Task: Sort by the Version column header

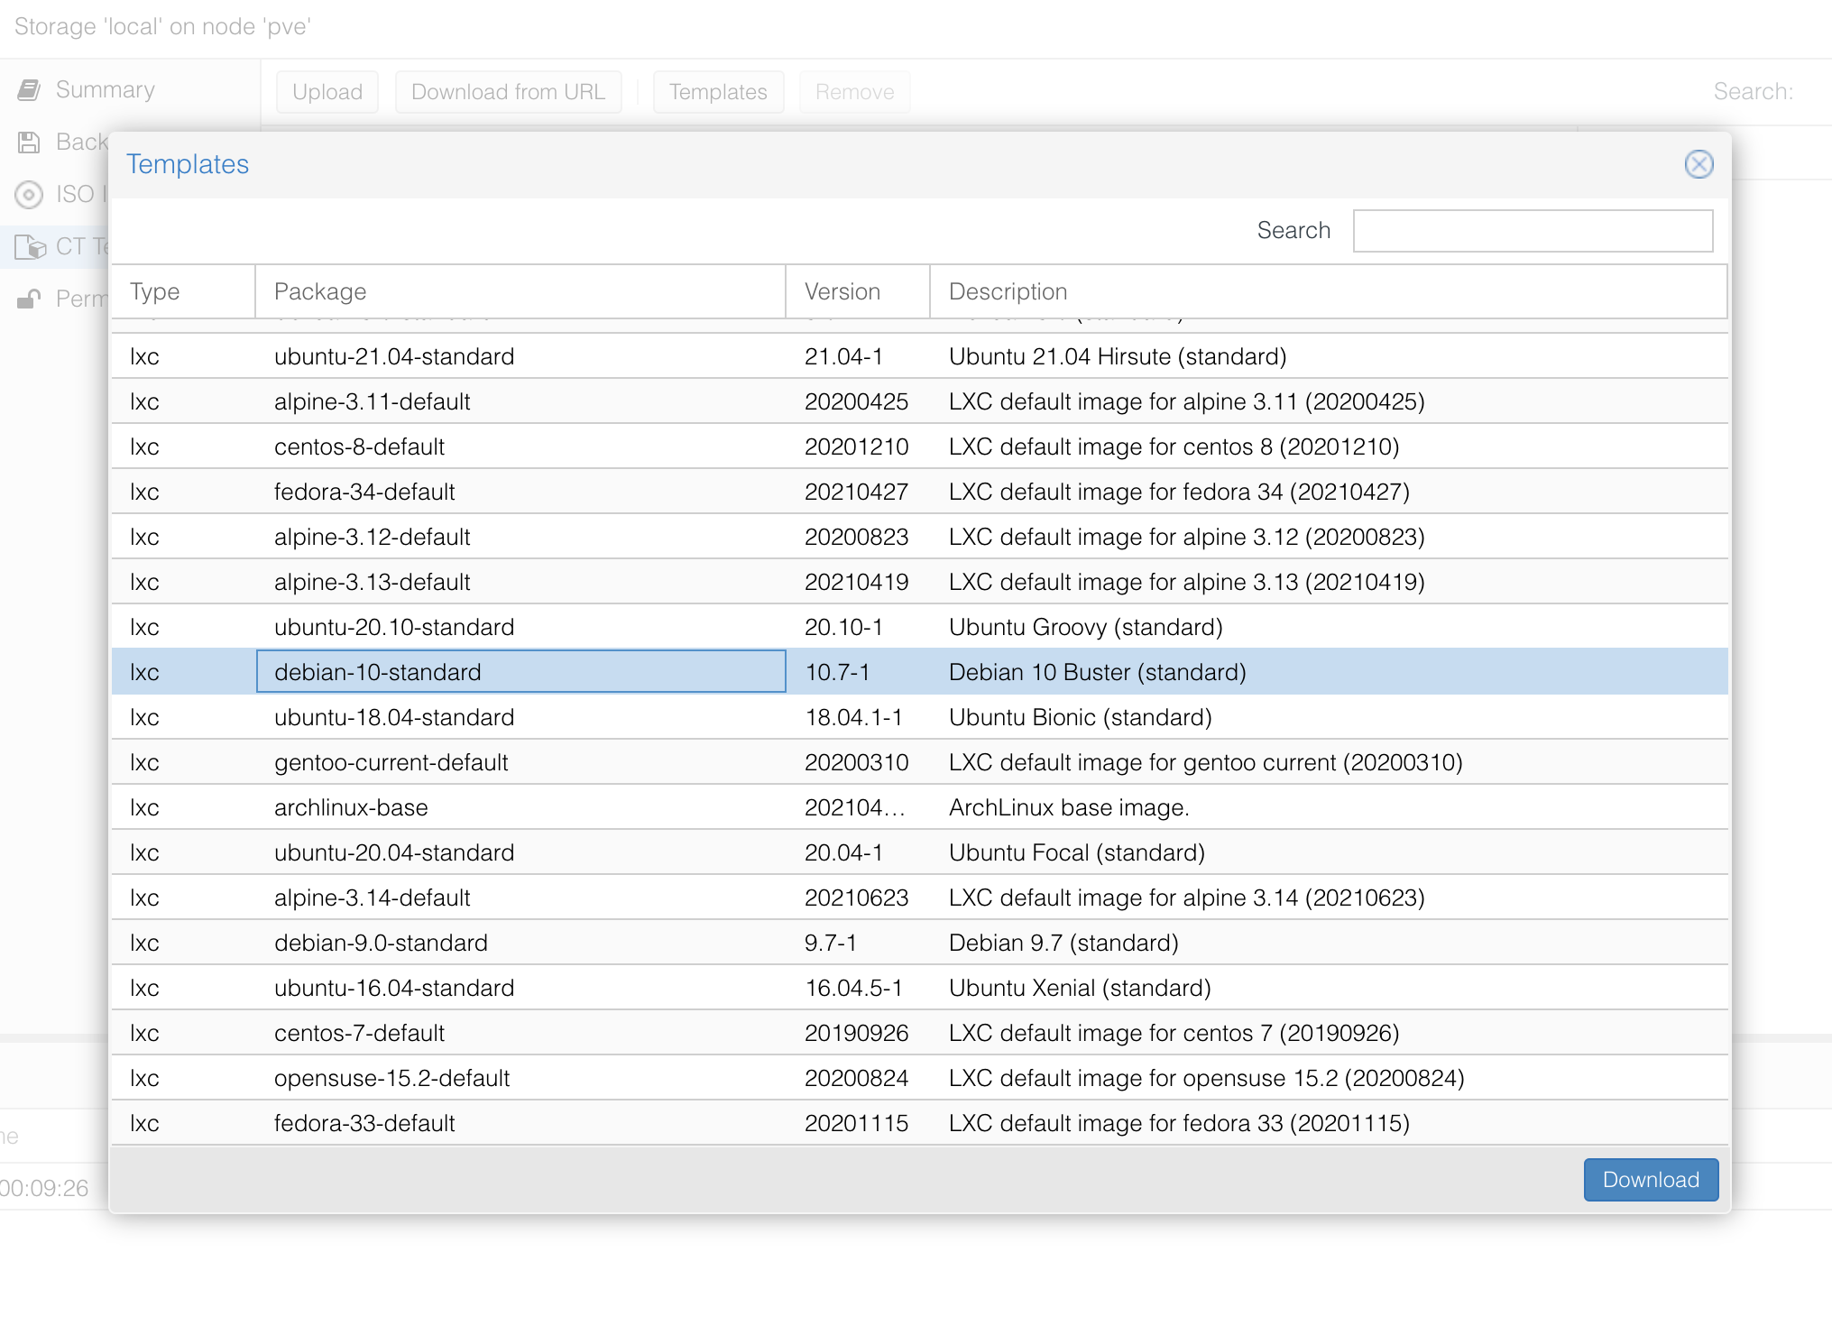Action: [858, 291]
